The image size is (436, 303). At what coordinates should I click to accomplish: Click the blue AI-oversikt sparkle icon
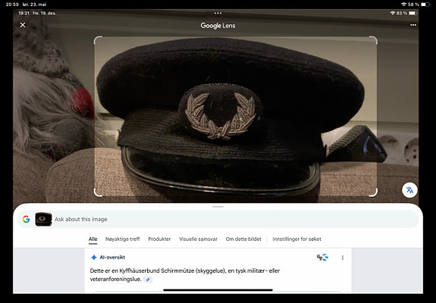tap(94, 258)
